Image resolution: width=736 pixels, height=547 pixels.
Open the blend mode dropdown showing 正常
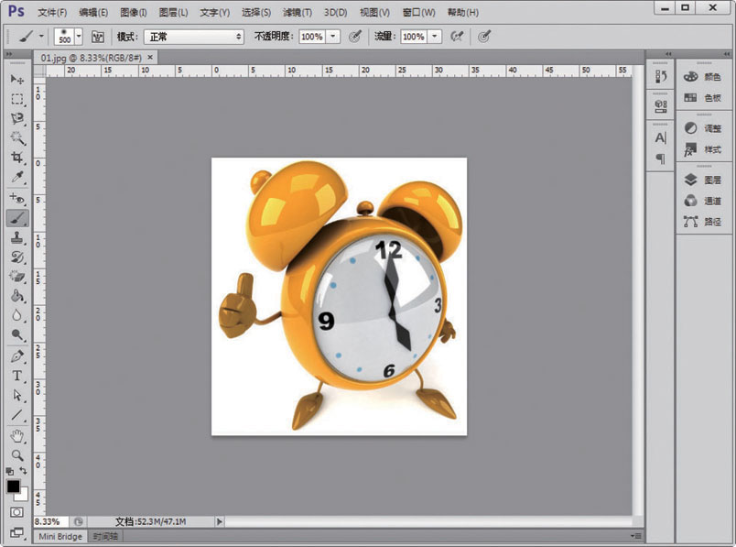coord(194,37)
